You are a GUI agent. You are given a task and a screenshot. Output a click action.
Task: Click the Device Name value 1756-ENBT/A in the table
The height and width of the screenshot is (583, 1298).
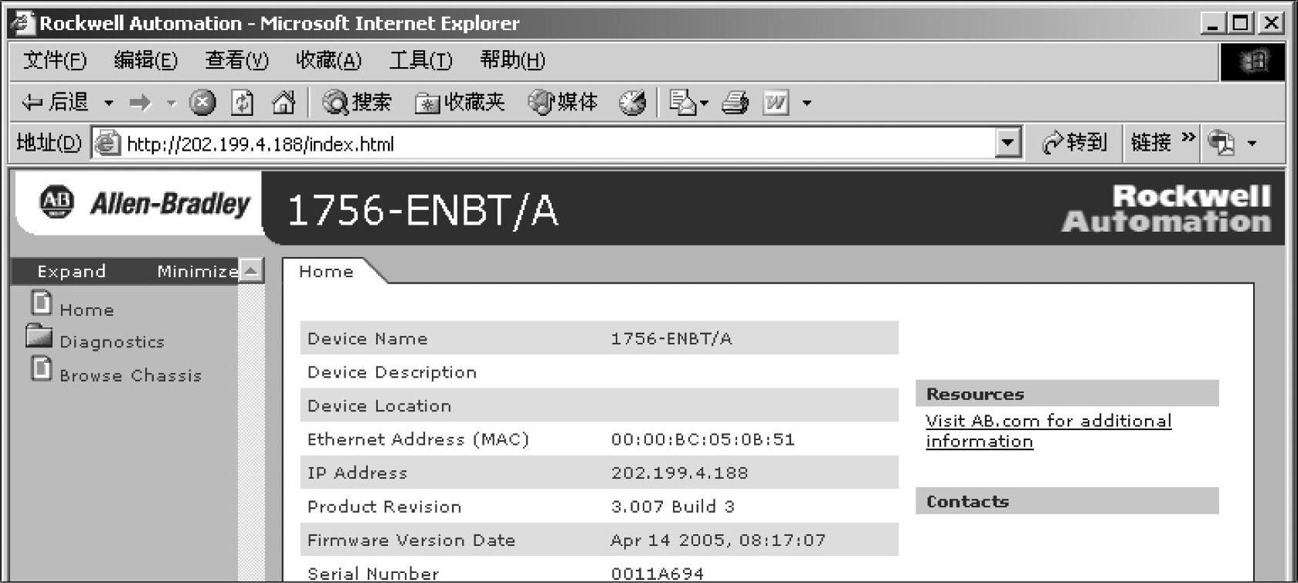671,338
